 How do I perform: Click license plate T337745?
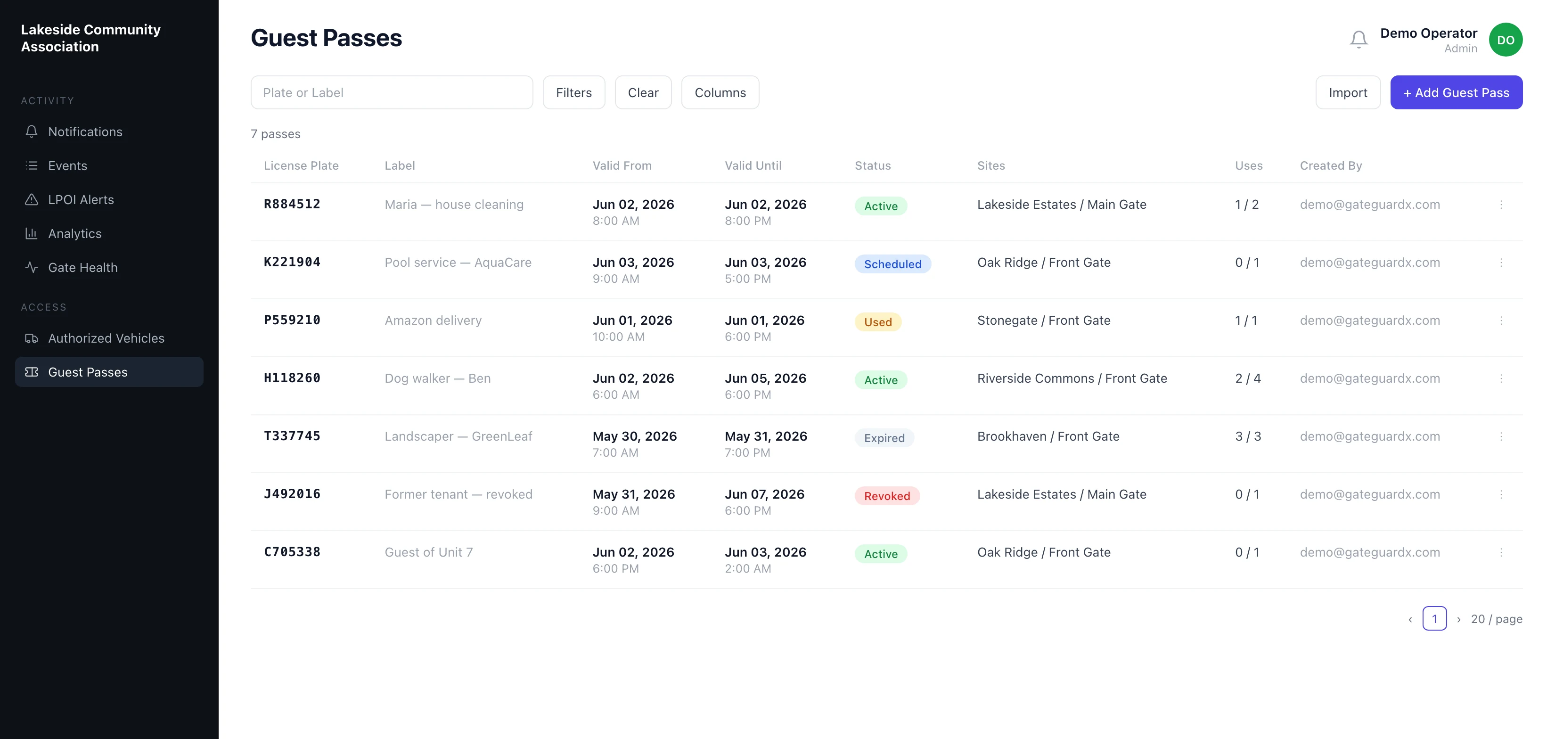point(292,436)
